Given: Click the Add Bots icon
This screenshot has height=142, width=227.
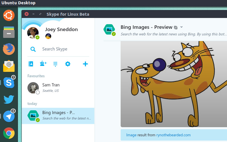Looking at the screenshot, I should 43,64.
